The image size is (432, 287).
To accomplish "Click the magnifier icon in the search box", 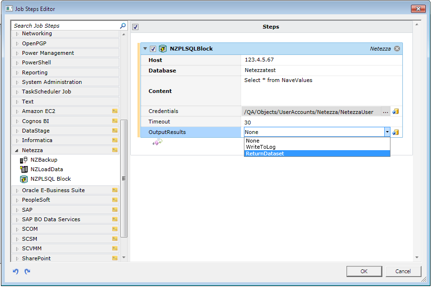I will (123, 25).
